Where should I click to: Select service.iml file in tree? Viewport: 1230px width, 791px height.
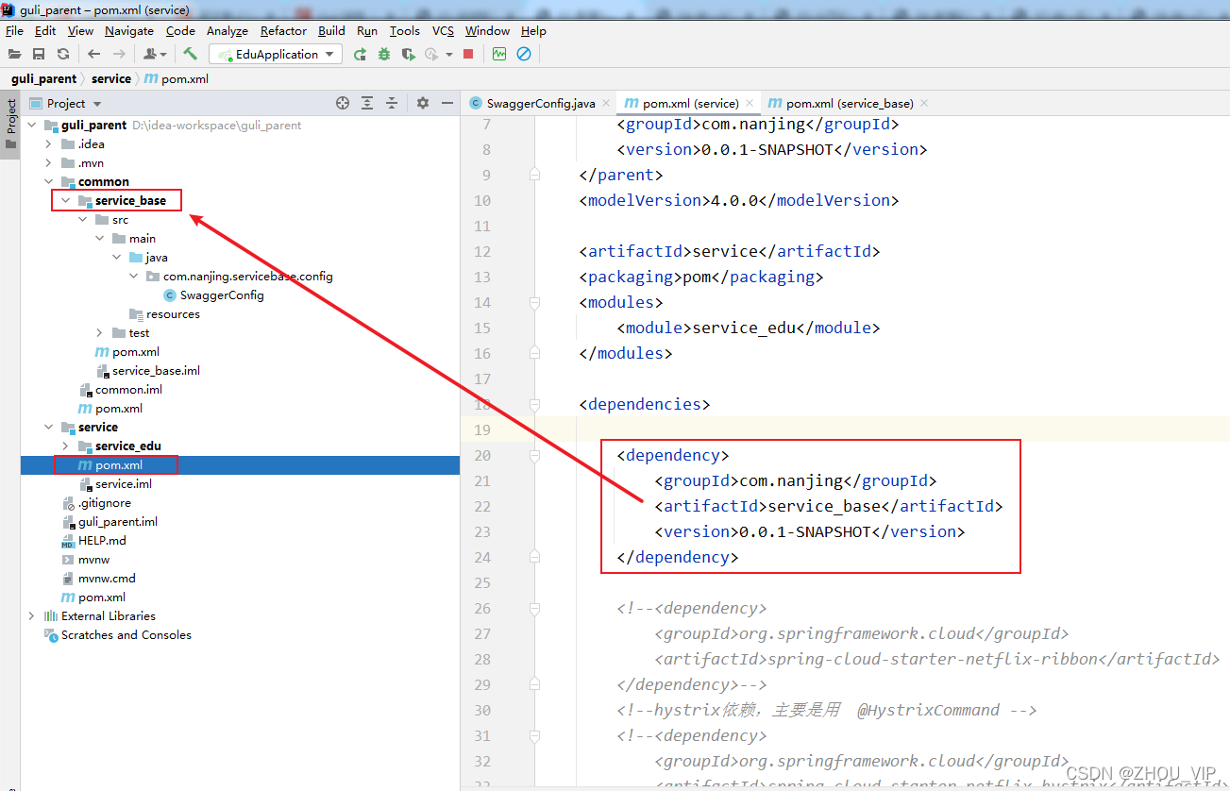[x=124, y=483]
